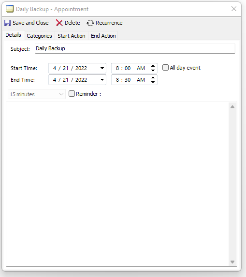Expand the 15 minutes reminder dropdown
This screenshot has width=246, height=277.
tap(37, 94)
